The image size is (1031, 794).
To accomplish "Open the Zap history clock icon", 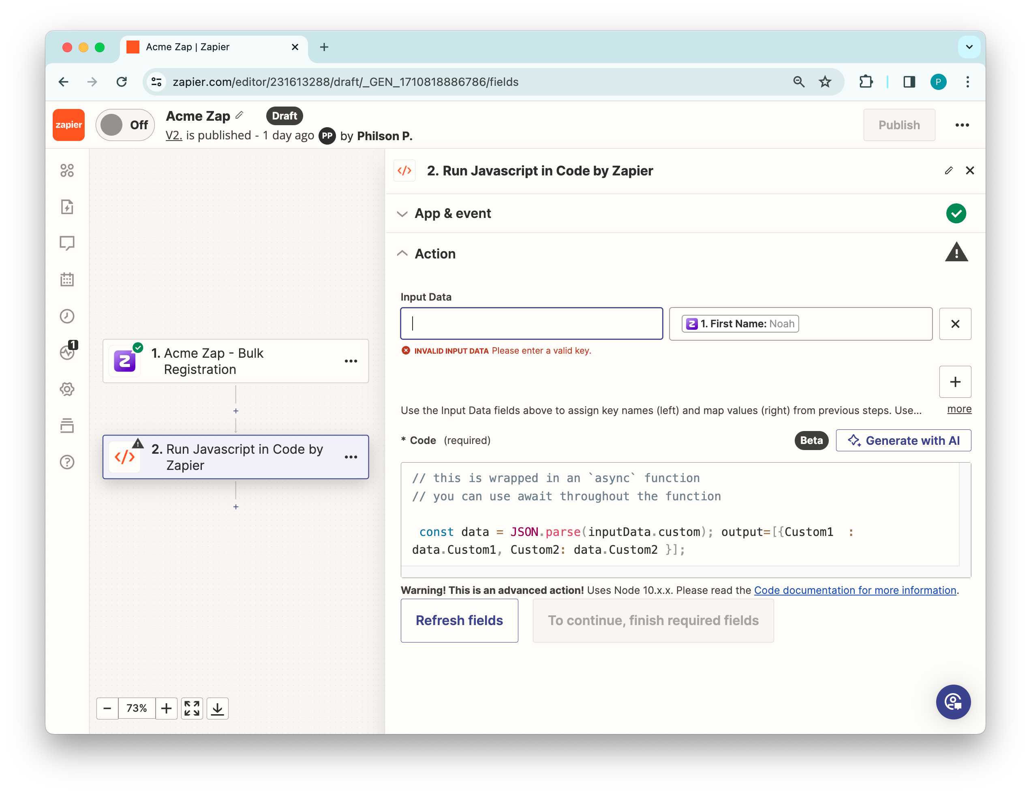I will (x=67, y=316).
